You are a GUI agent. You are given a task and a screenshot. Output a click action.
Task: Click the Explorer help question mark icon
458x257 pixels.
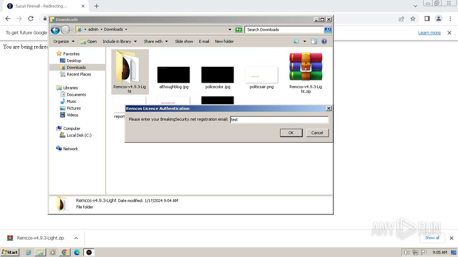[x=324, y=41]
